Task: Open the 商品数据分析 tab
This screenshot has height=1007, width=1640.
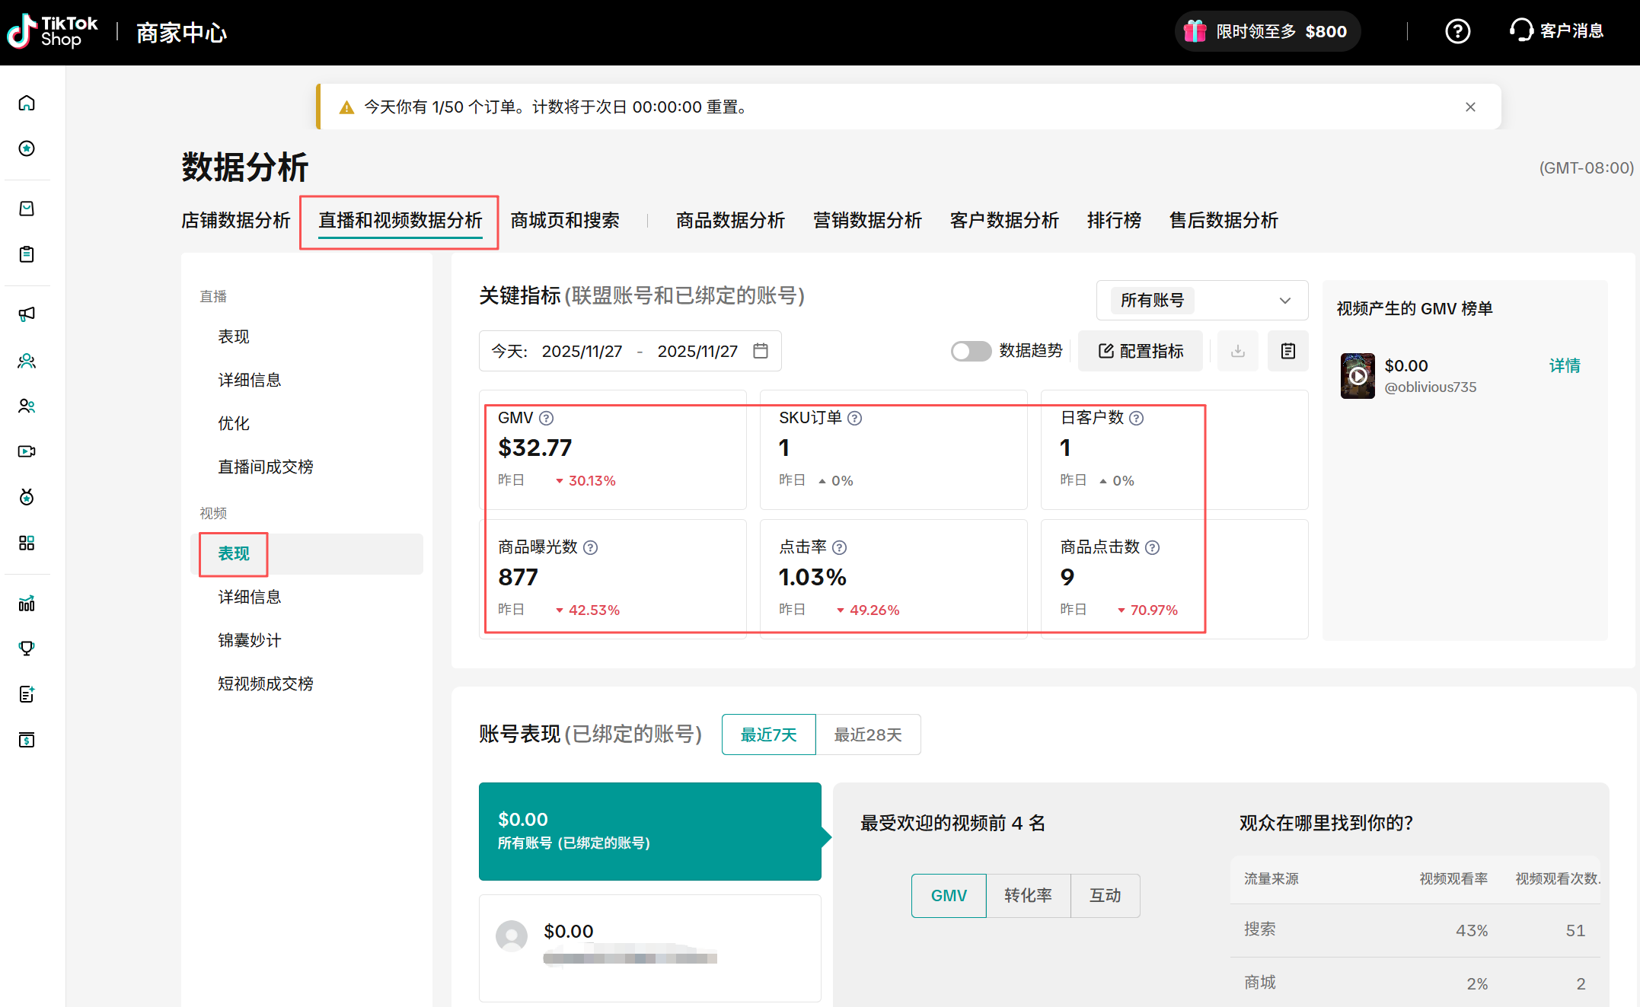Action: pos(730,221)
